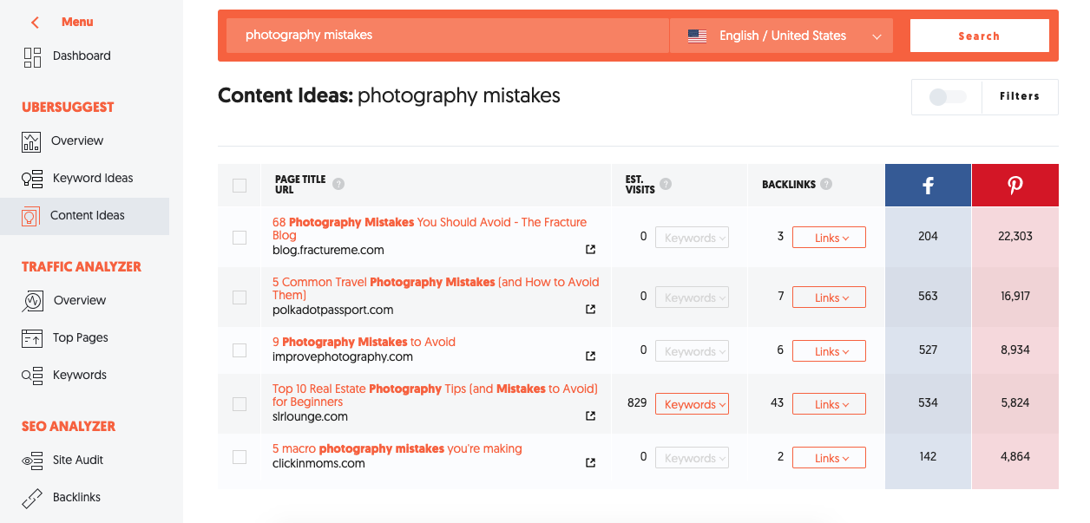Open the Facebook shares column icon

pos(928,185)
